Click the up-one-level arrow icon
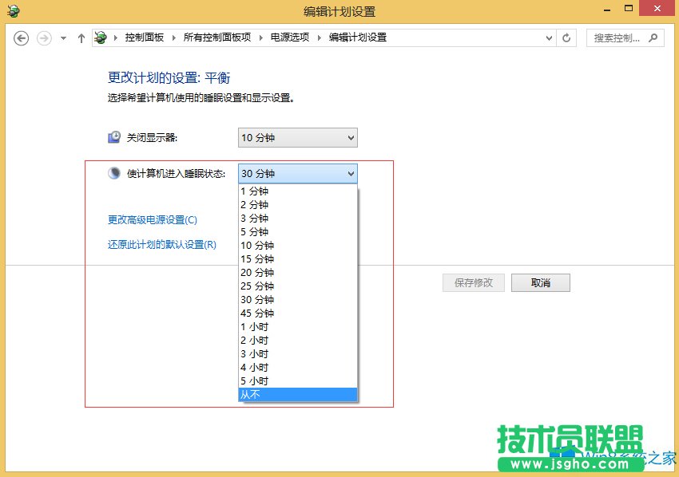Screen dimensions: 679x477 (81, 37)
